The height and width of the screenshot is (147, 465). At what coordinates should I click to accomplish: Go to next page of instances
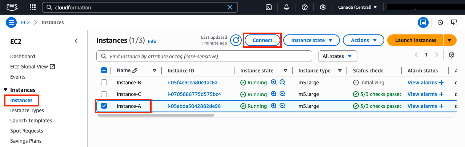(437, 55)
